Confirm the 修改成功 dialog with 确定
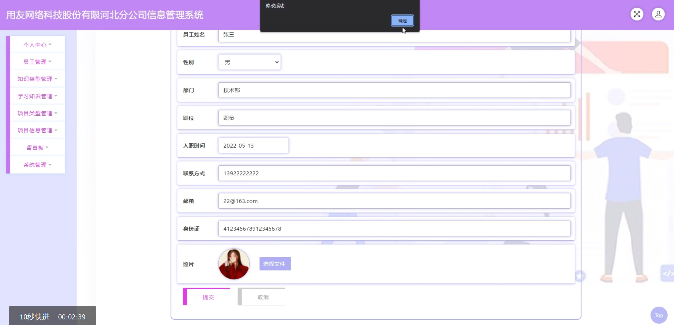Viewport: 674px width, 325px height. 402,21
